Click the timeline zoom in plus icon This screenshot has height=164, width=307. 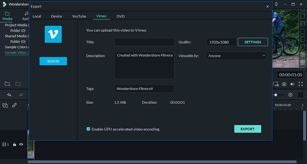(x=290, y=95)
